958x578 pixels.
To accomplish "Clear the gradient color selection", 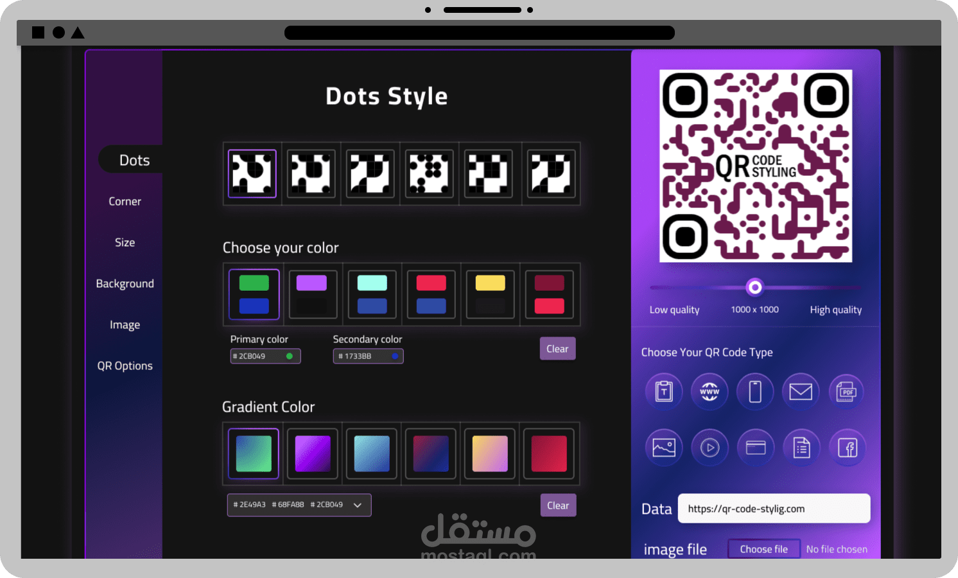I will 558,505.
